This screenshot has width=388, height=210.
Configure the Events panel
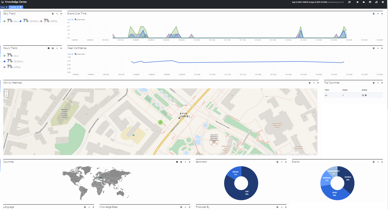point(374,162)
